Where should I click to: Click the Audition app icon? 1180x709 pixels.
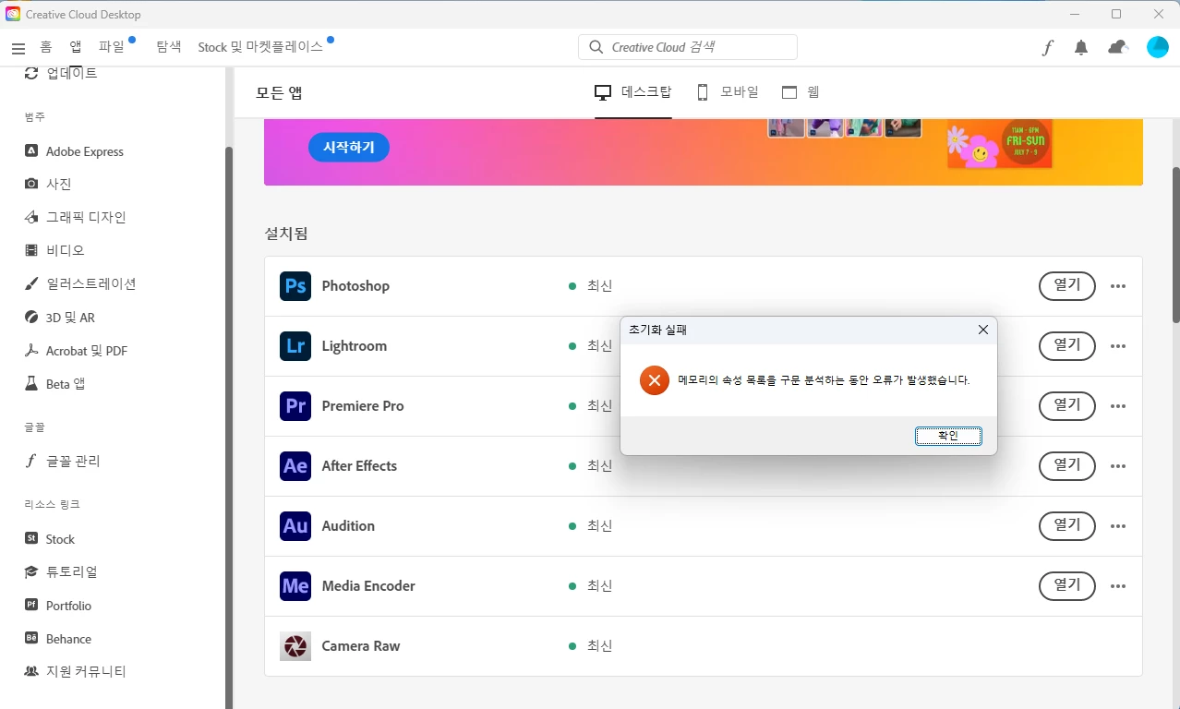[295, 526]
